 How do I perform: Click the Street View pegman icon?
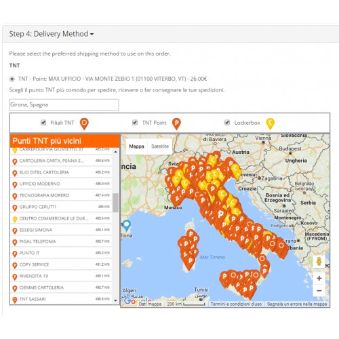pyautogui.click(x=319, y=262)
